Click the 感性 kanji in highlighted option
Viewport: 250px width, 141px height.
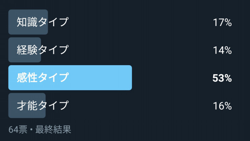[27, 77]
